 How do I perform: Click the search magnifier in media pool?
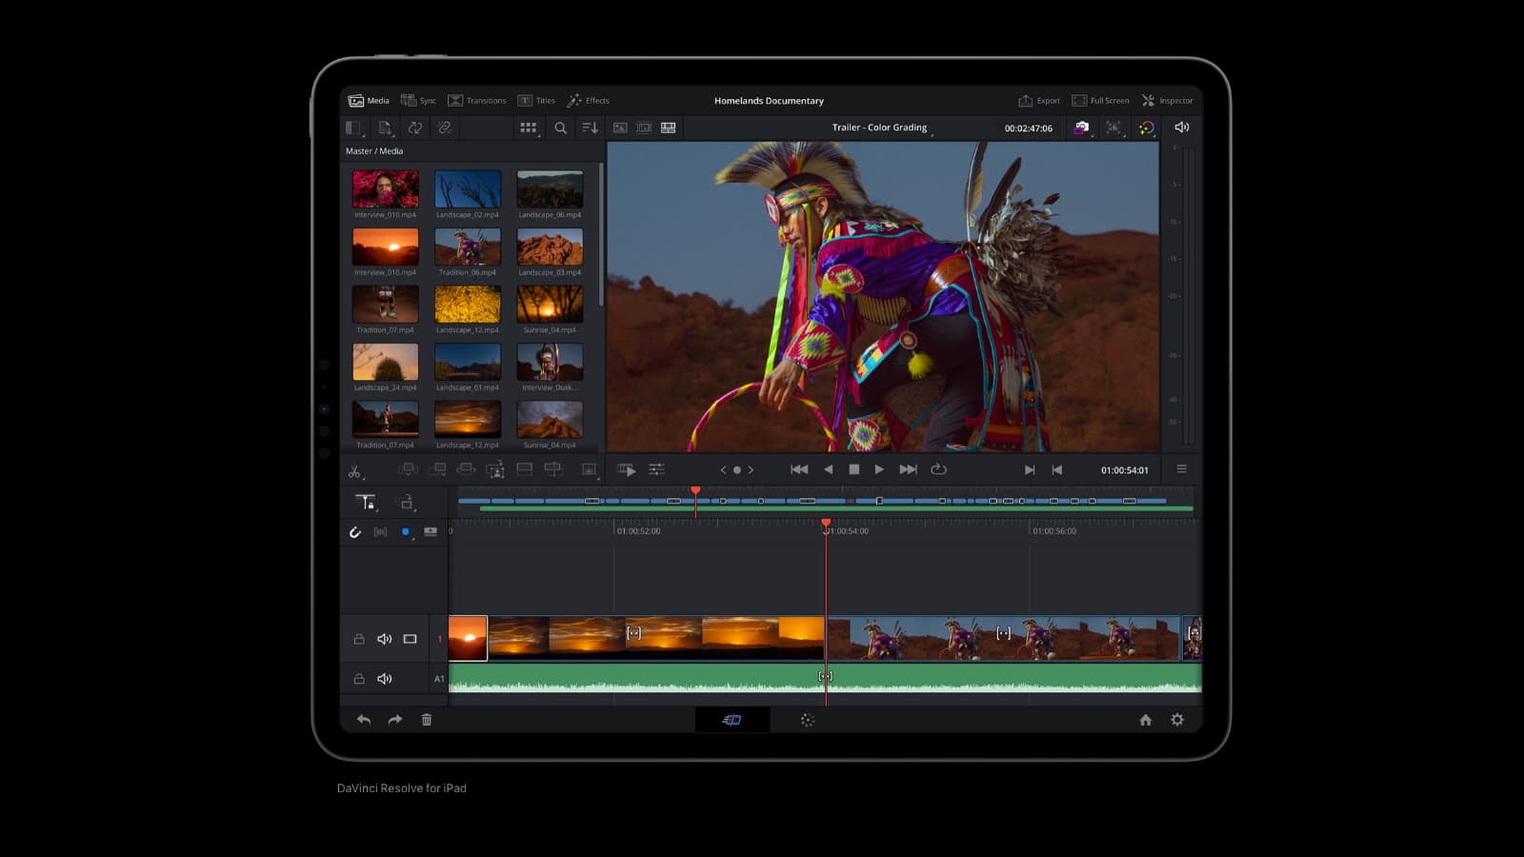(x=560, y=128)
